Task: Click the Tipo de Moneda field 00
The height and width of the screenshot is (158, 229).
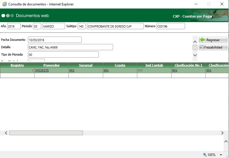Action: tap(63, 54)
